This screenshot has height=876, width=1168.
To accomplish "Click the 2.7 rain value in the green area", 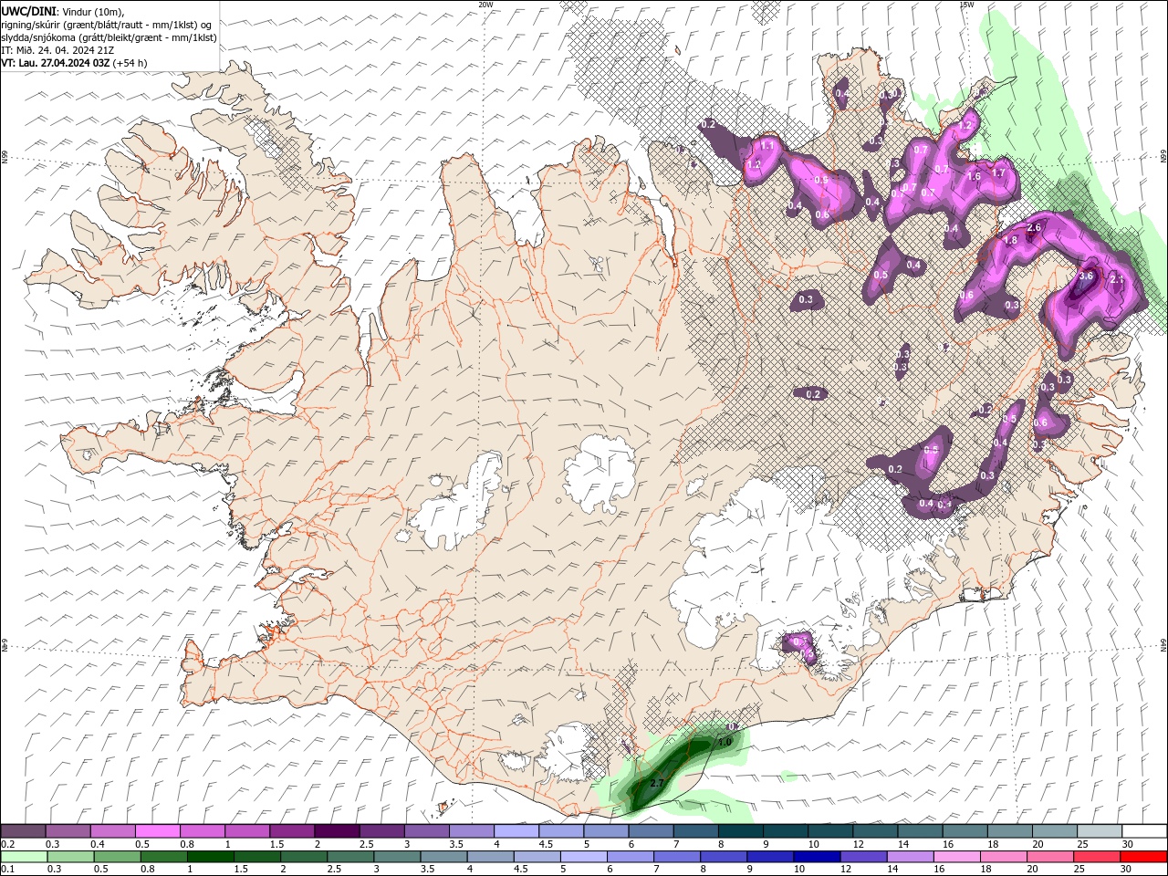I will click(657, 783).
